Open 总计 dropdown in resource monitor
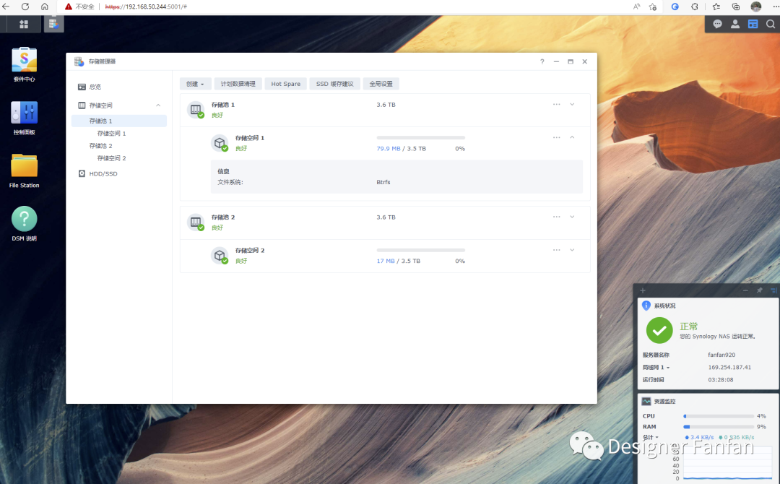The image size is (780, 484). 651,437
